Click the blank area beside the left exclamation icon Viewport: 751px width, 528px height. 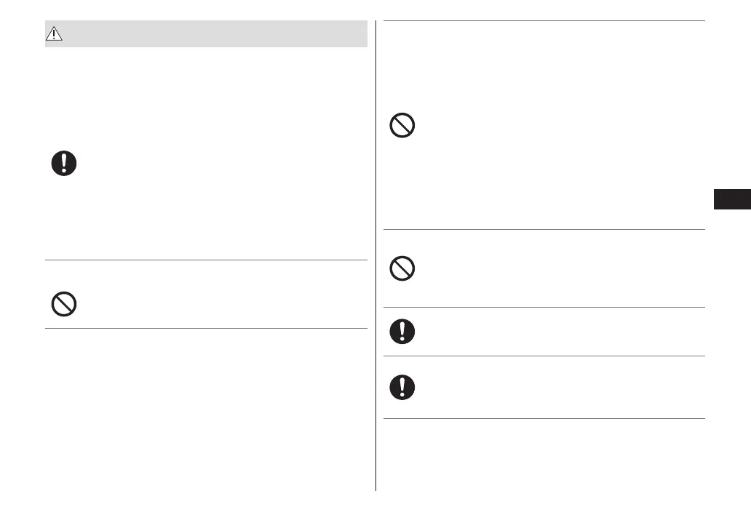pyautogui.click(x=218, y=164)
